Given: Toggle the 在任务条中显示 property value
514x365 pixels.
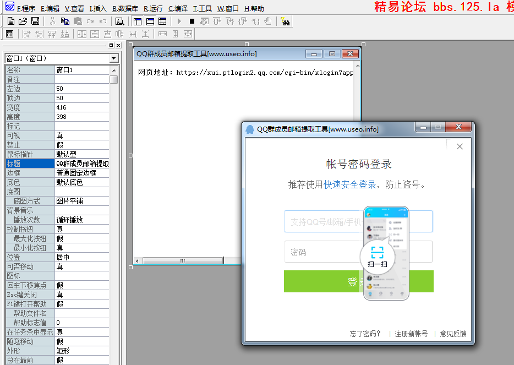Looking at the screenshot, I should 82,332.
